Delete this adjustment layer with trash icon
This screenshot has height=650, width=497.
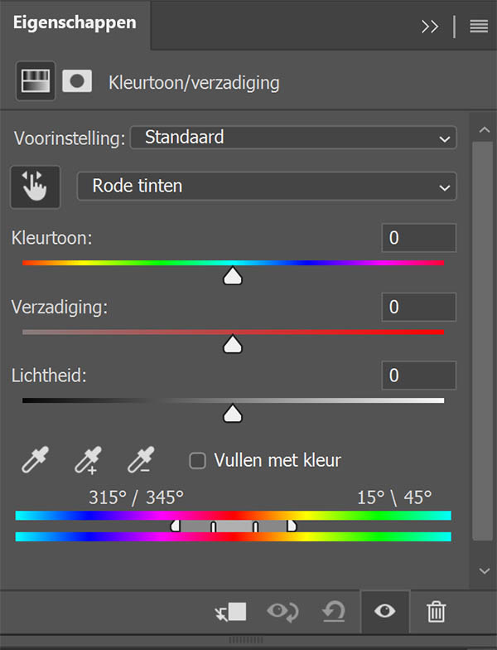(x=436, y=612)
